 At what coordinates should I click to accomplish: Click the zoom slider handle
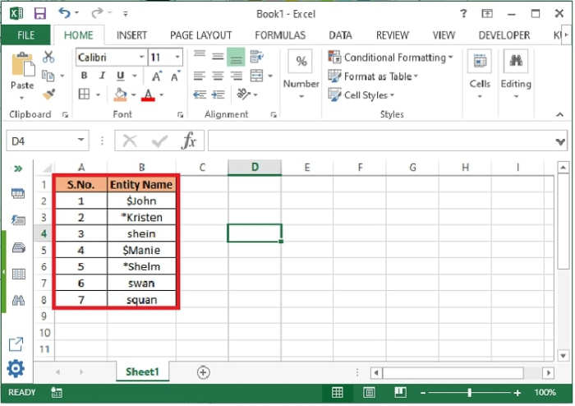click(469, 393)
